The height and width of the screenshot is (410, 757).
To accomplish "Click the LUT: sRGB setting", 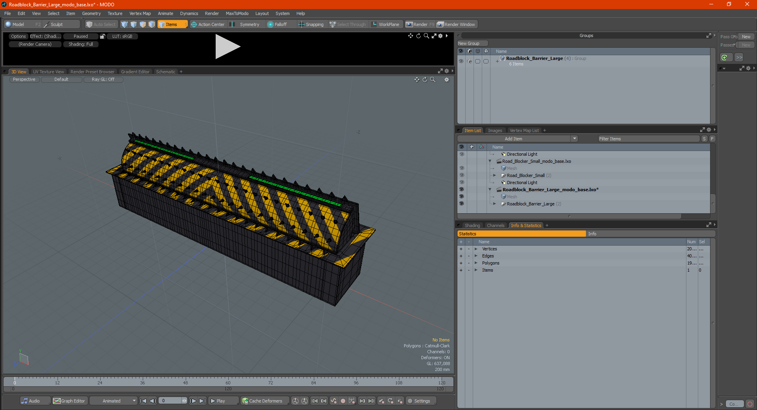I will pos(122,36).
